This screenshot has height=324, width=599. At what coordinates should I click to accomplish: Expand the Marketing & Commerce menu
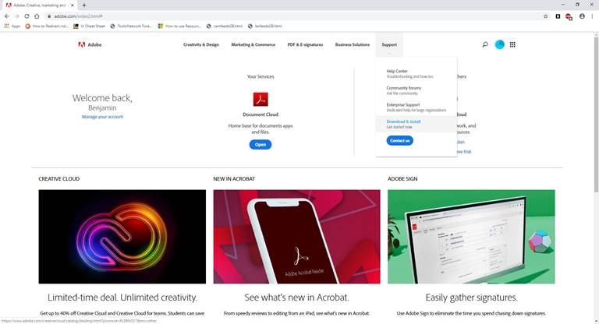253,44
